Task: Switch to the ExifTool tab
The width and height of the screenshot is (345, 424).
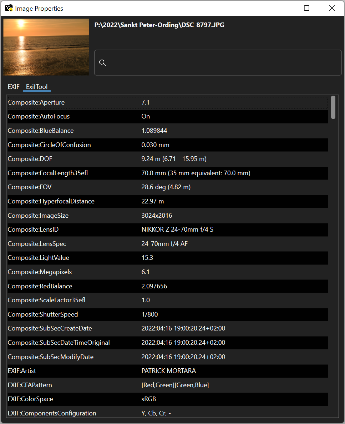Action: tap(36, 86)
